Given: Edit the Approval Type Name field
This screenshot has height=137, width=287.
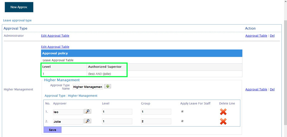Looking at the screenshot, I should 88,87.
